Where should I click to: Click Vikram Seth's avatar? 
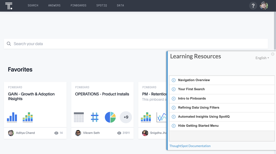[x=78, y=133]
